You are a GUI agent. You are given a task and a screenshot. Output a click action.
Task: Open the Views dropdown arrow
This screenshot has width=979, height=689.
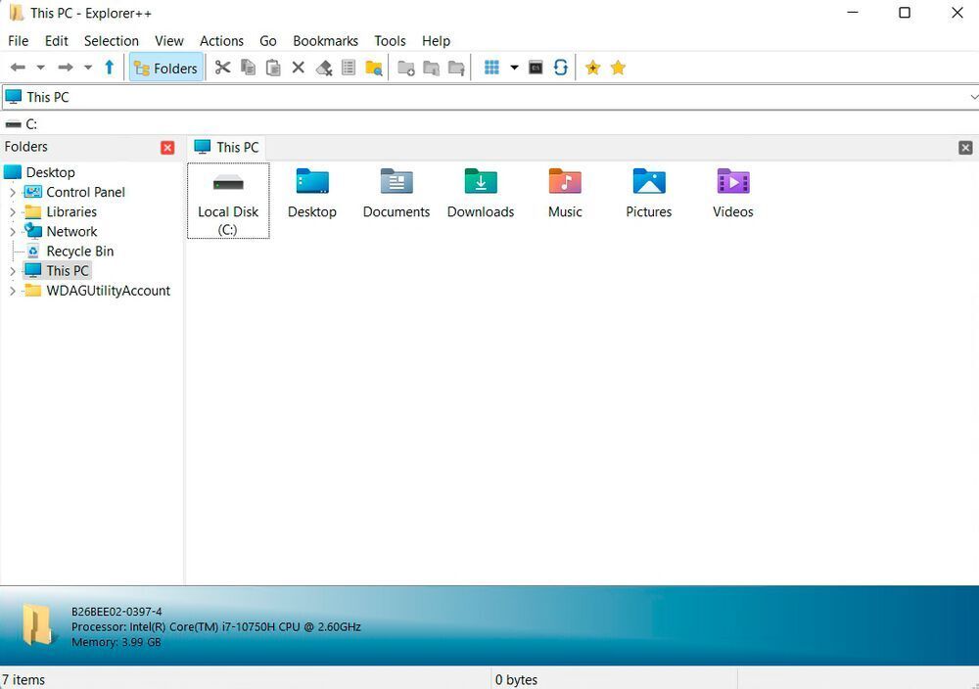[515, 68]
